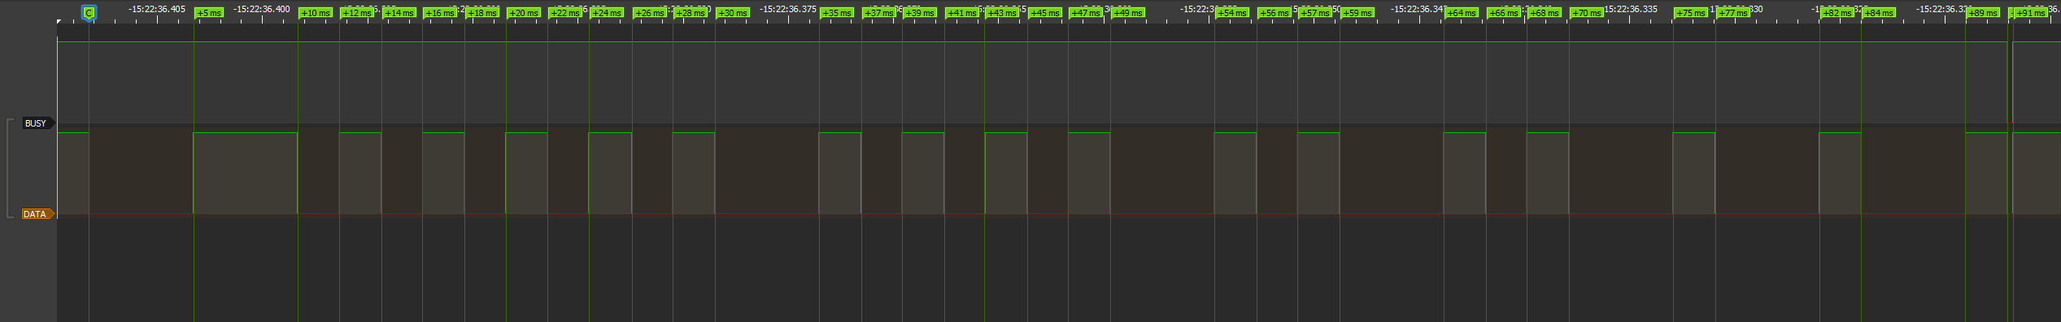Click the +35 ms timeline marker
The image size is (2061, 322).
(x=837, y=13)
